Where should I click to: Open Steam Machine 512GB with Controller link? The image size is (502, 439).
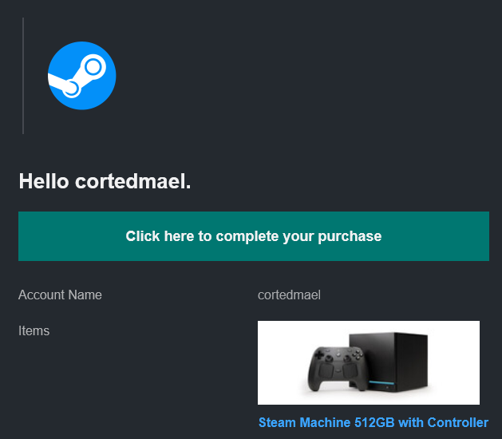click(374, 422)
